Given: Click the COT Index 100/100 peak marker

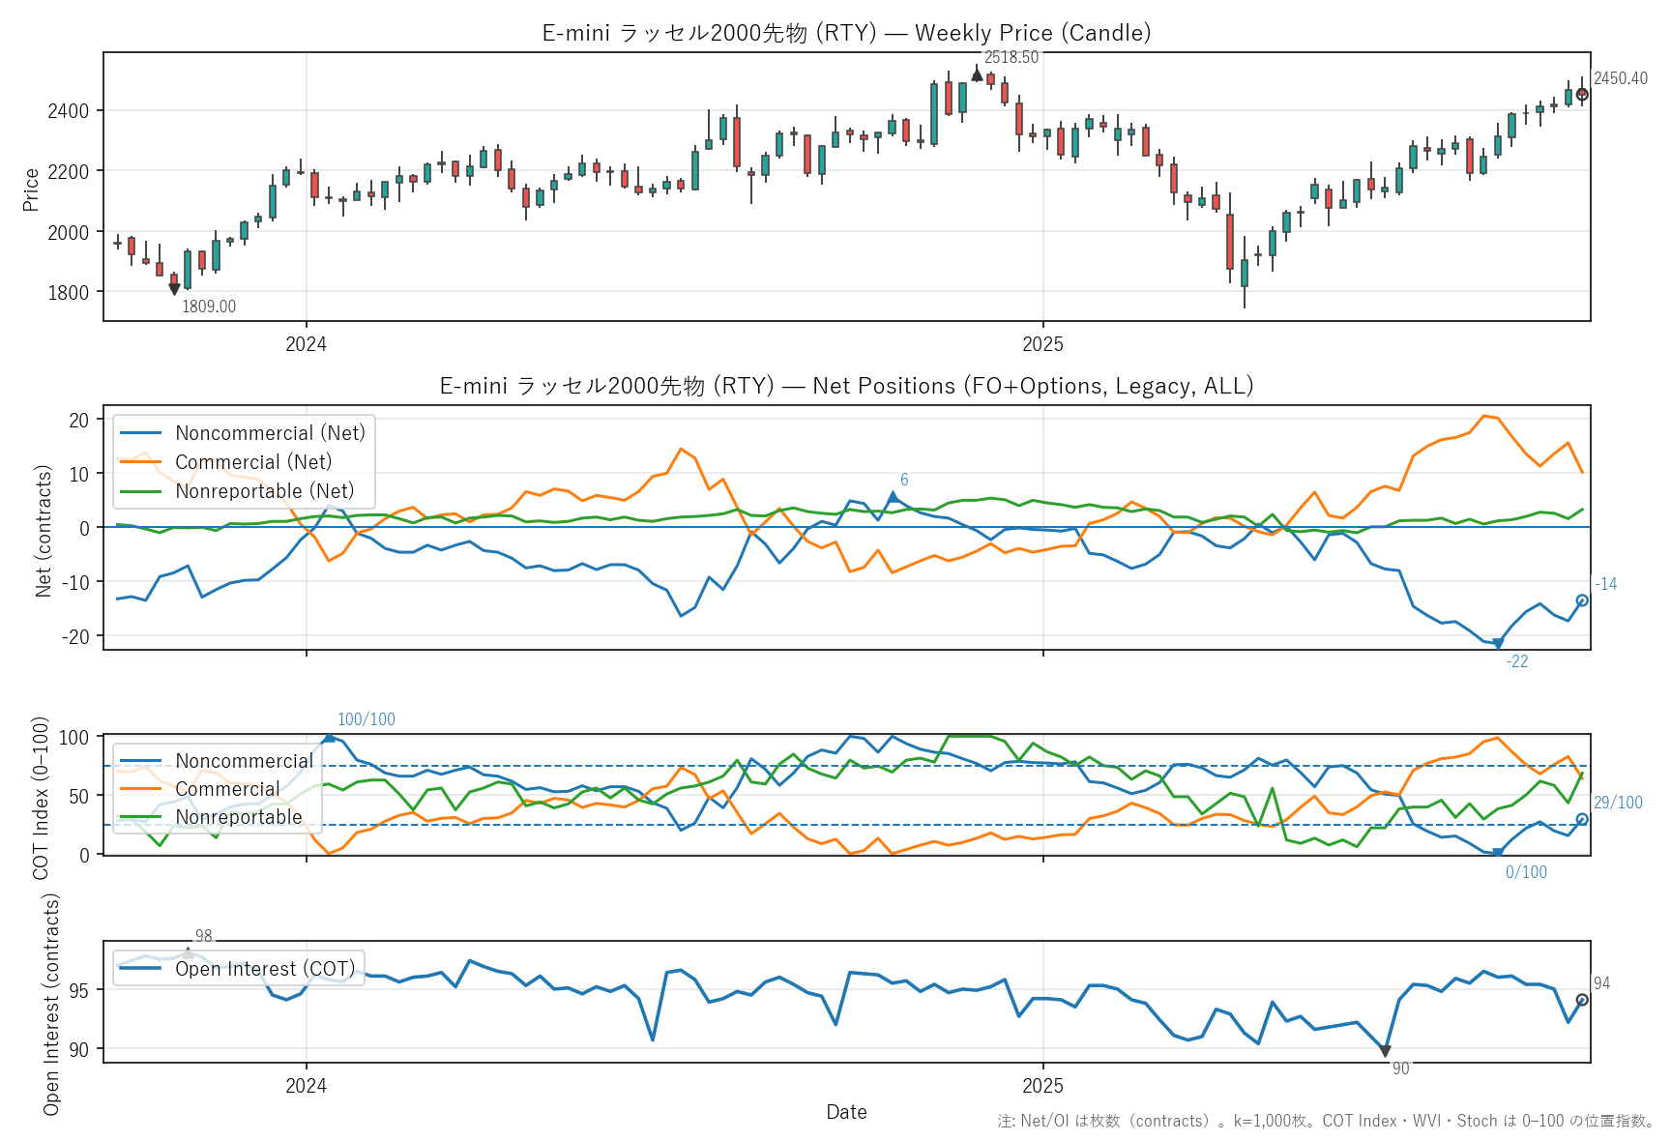Looking at the screenshot, I should pyautogui.click(x=329, y=738).
